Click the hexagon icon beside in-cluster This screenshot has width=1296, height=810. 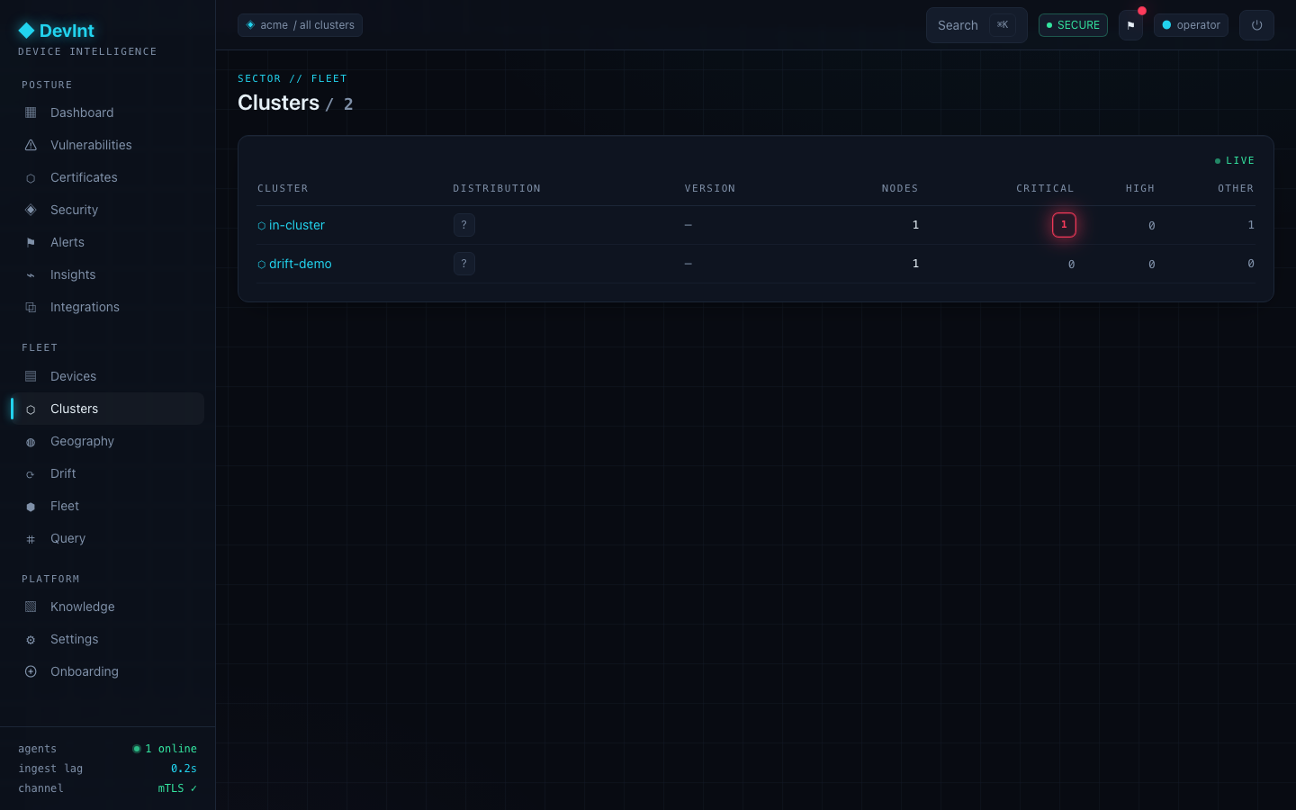coord(262,226)
